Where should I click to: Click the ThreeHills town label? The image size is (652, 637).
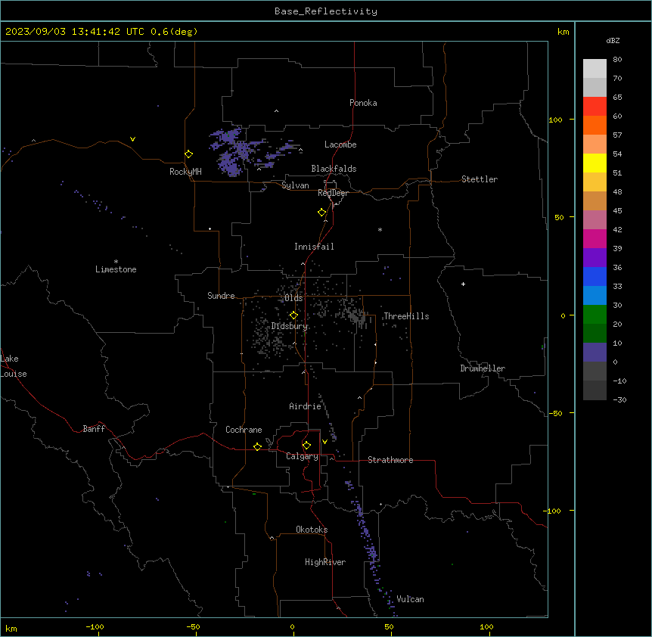click(406, 316)
